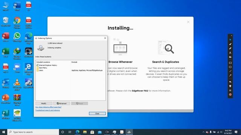Select the Zoom desktop shortcut
The width and height of the screenshot is (241, 135).
coord(17,68)
